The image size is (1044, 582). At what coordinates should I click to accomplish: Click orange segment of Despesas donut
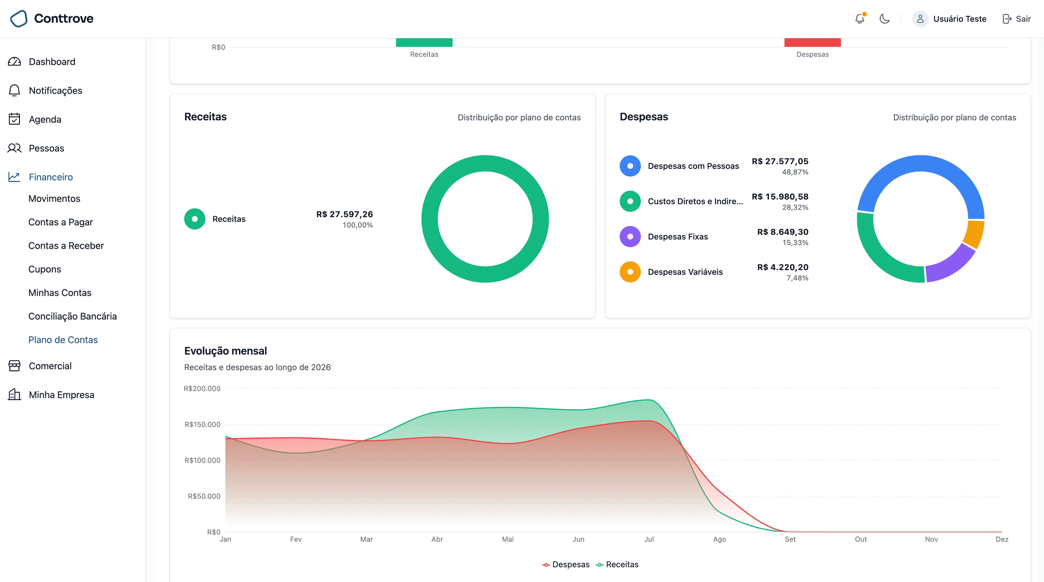pos(975,234)
